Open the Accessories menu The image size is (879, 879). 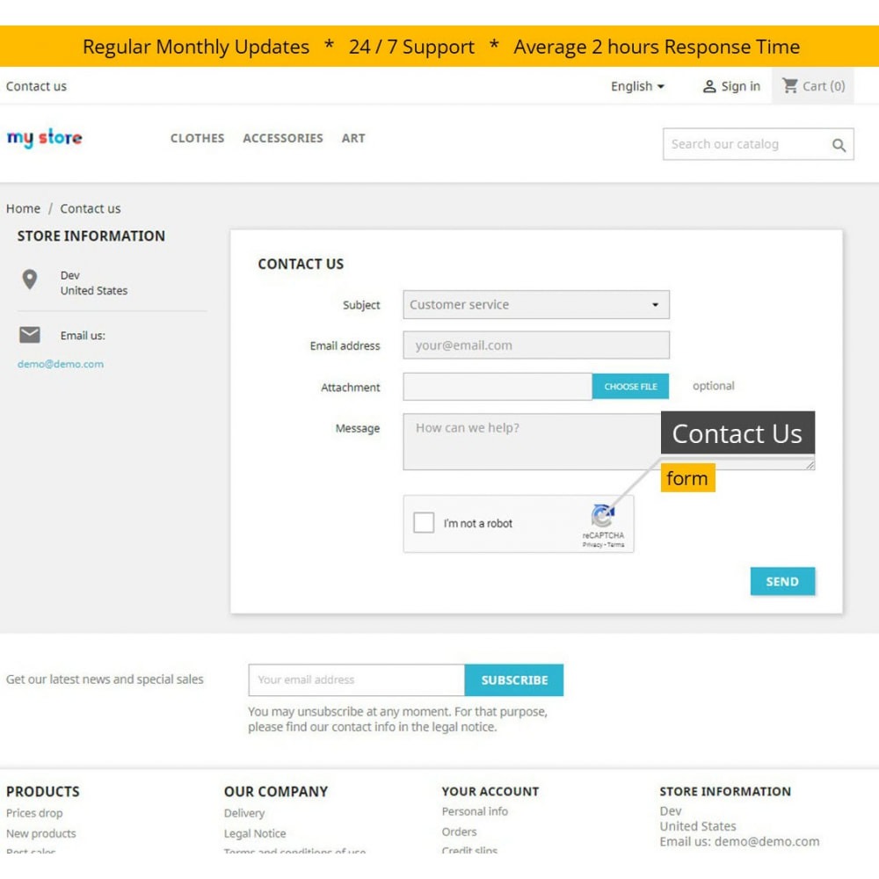pyautogui.click(x=282, y=138)
